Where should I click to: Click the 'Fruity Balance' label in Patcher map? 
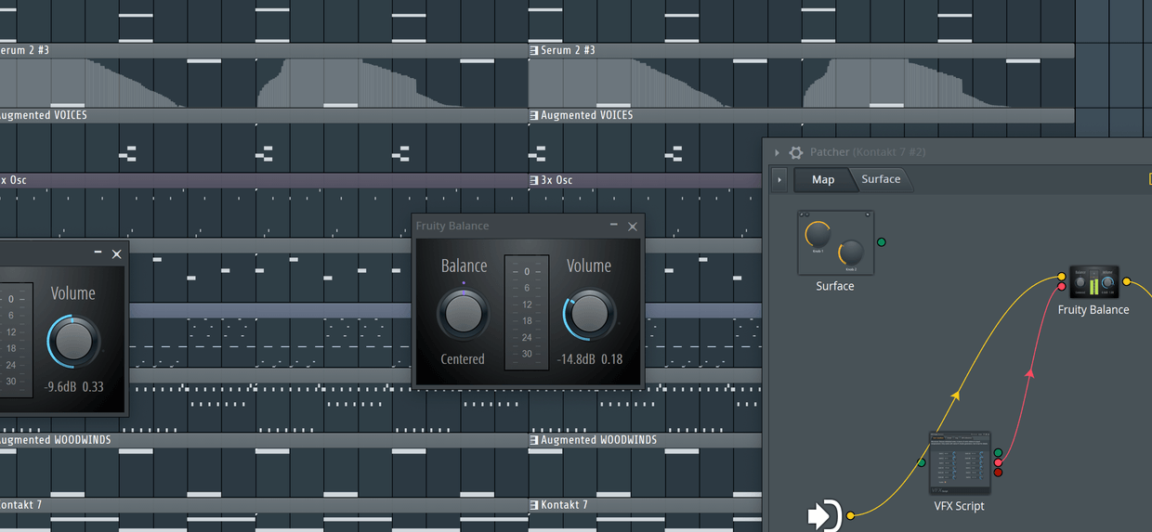(1093, 309)
